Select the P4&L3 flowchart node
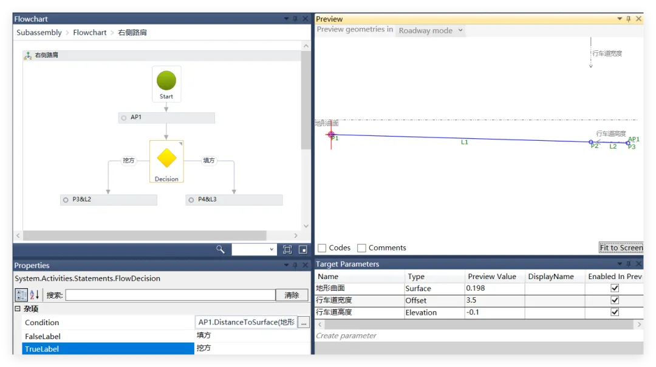 (x=234, y=200)
